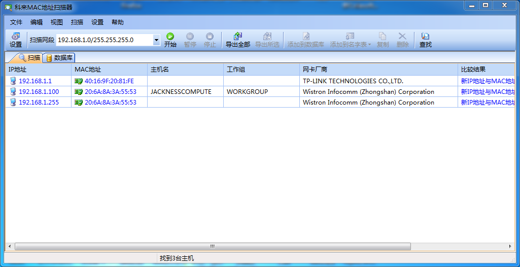Maximize the 科来MAC地址扫描器 window
The image size is (520, 267).
pyautogui.click(x=485, y=5)
